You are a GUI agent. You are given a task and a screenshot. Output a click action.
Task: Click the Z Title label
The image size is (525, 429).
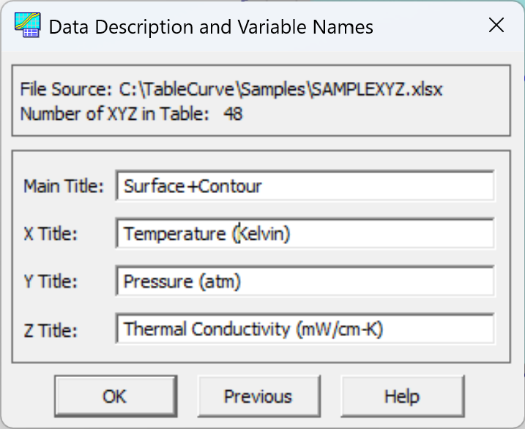(51, 331)
